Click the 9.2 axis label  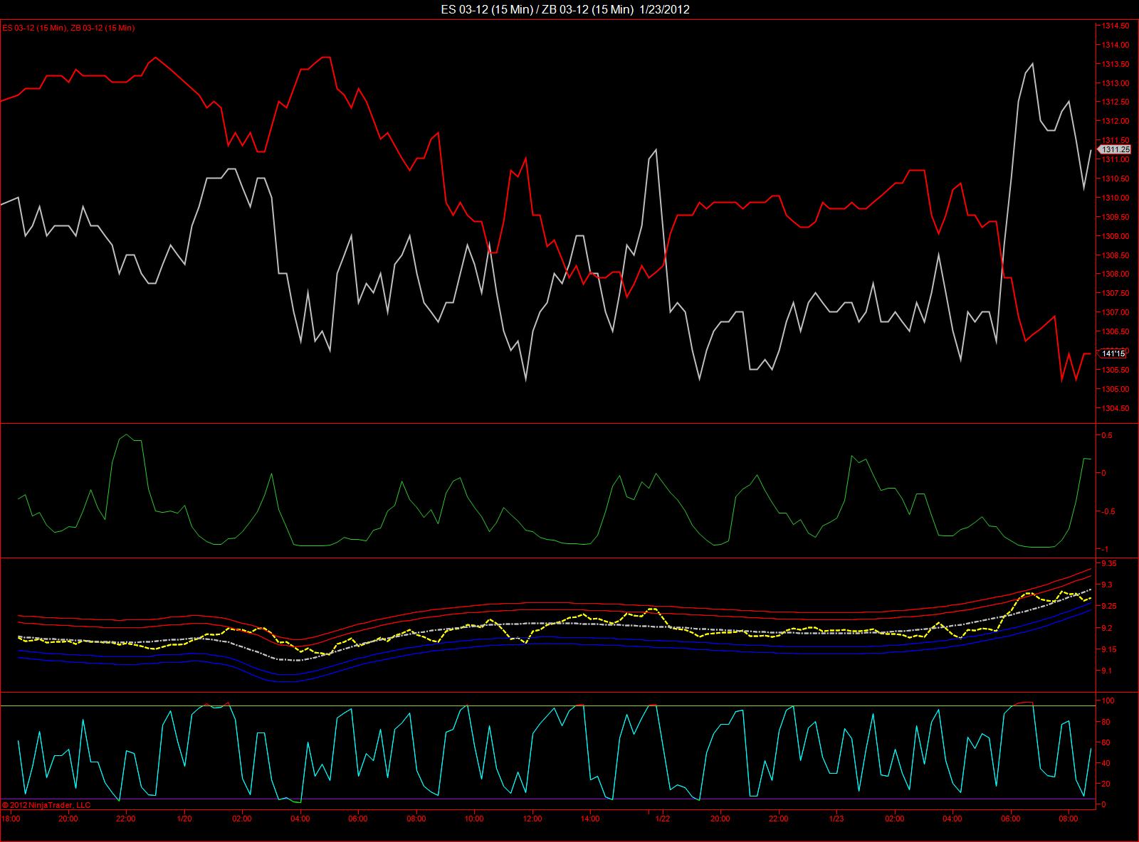pyautogui.click(x=1107, y=628)
